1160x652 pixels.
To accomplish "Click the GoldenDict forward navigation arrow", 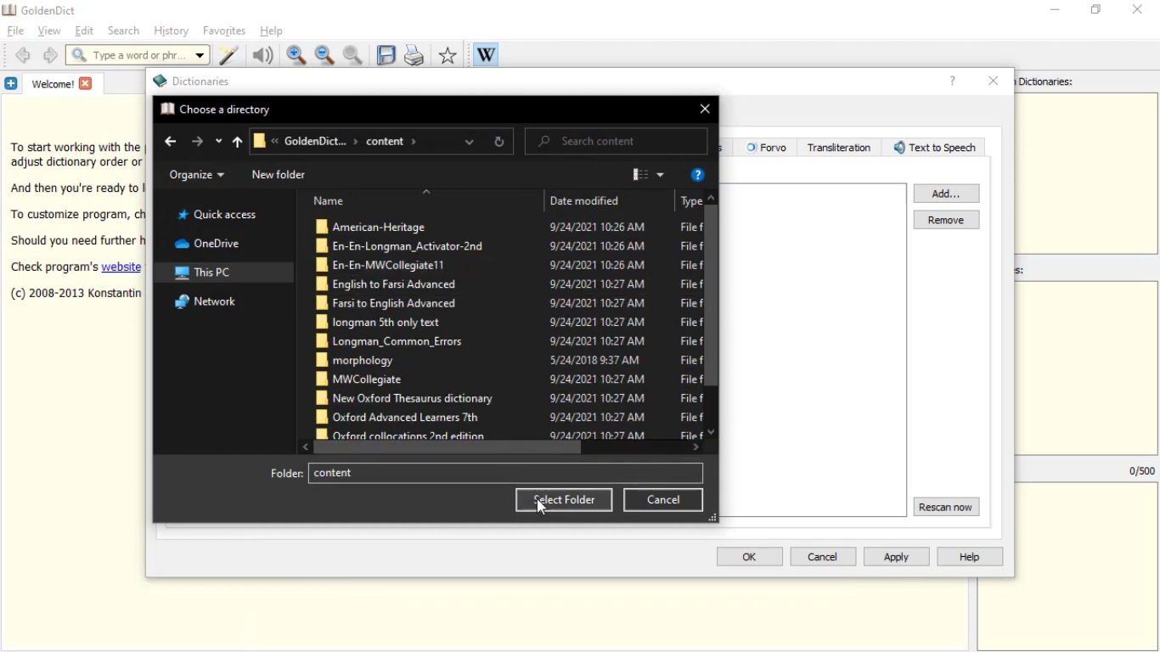I will [50, 55].
